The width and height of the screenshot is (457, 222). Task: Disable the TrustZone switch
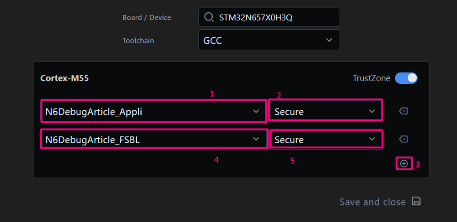point(406,78)
